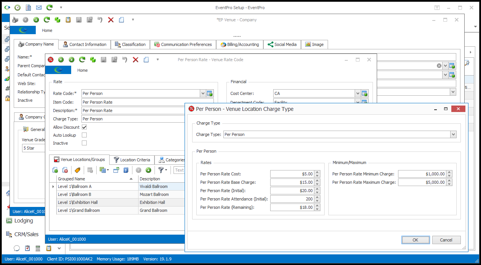
Task: Click Home menu in EP Venue Company window
Action: coord(47,30)
